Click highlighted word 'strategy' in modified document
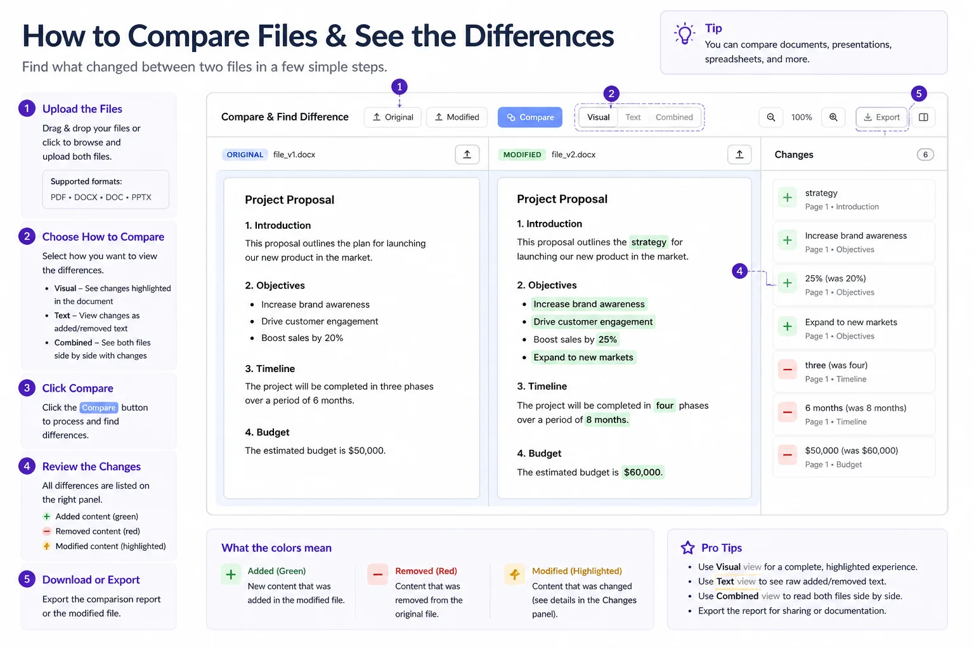Image resolution: width=974 pixels, height=649 pixels. [649, 242]
